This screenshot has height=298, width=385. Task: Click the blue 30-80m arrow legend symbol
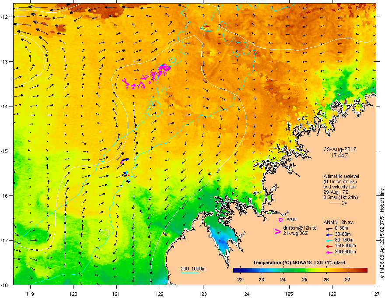(x=329, y=235)
